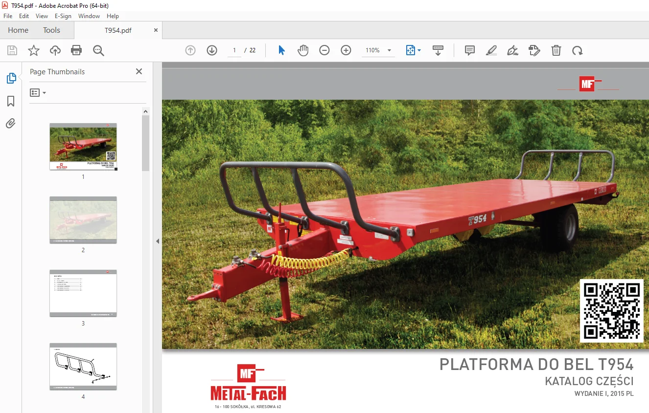Image resolution: width=649 pixels, height=413 pixels.
Task: Delete page with trash icon
Action: tap(556, 50)
